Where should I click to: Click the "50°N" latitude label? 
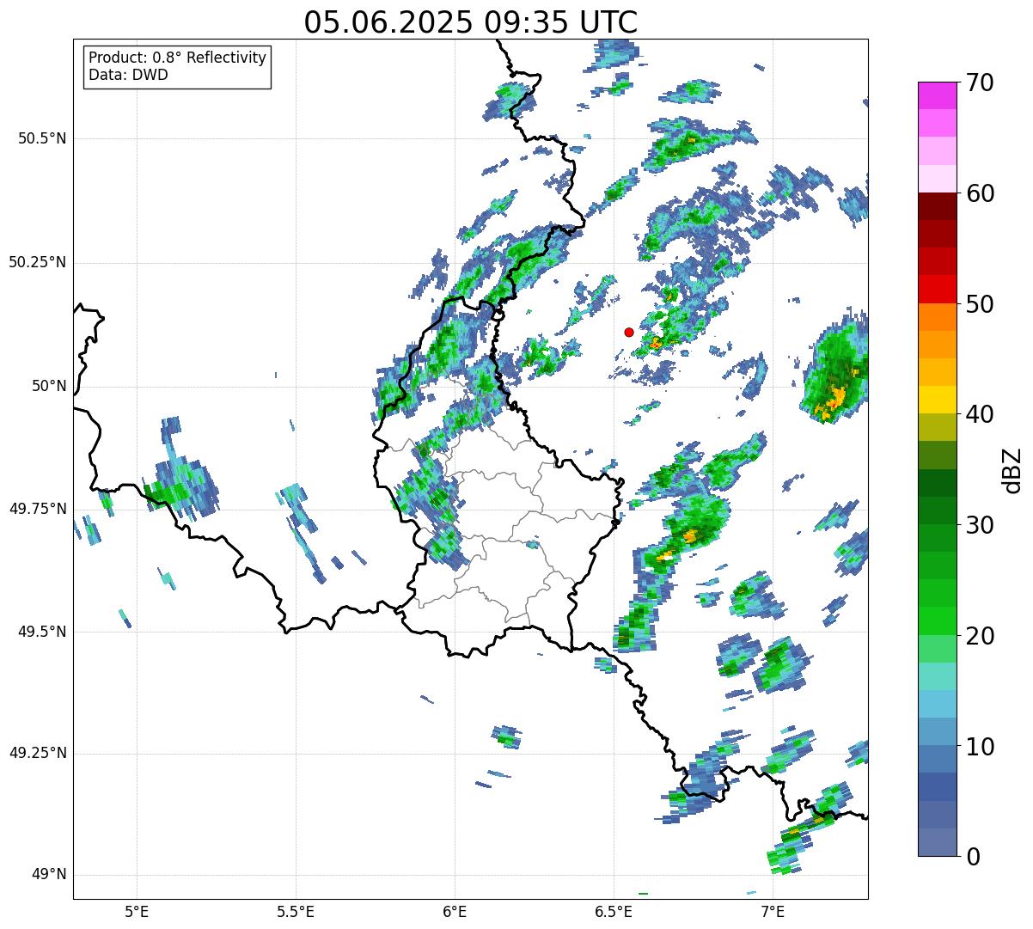49,386
